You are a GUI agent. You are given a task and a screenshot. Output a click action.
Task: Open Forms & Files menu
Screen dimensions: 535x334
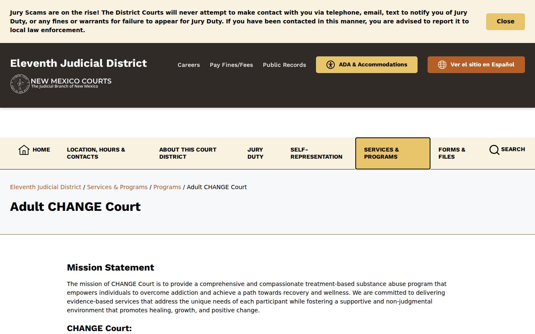(x=452, y=153)
